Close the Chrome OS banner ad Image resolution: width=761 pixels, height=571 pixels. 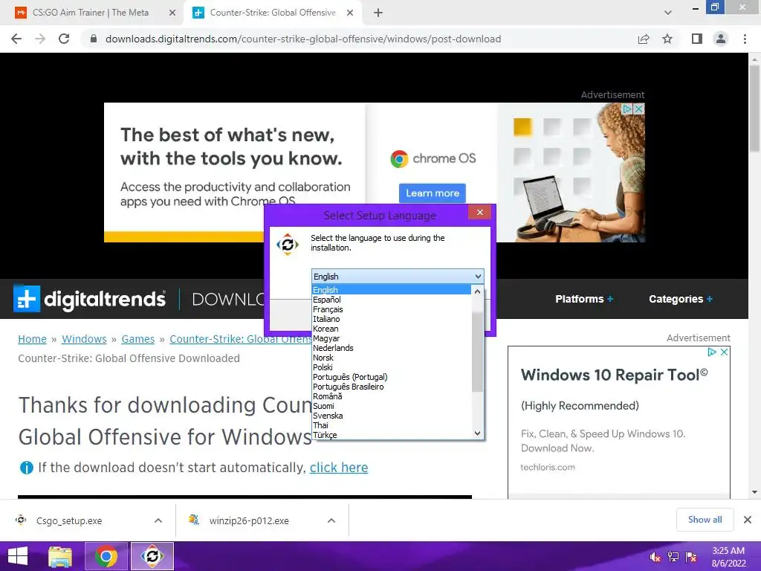639,109
